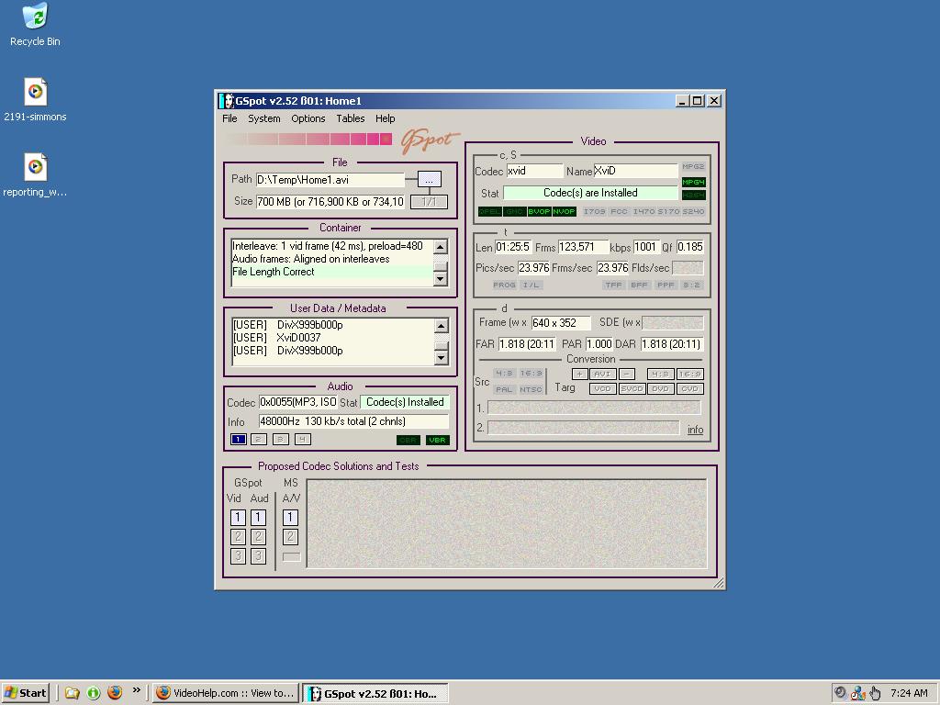This screenshot has width=940, height=705.
Task: Open the Recycle Bin desktop icon
Action: 35,24
